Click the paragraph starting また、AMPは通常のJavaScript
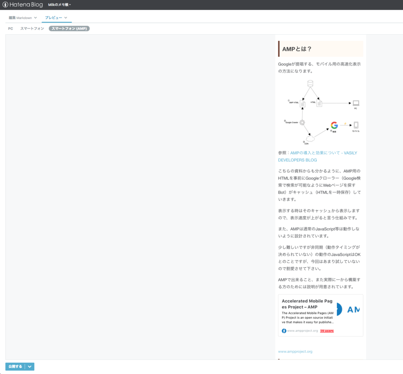 click(319, 232)
